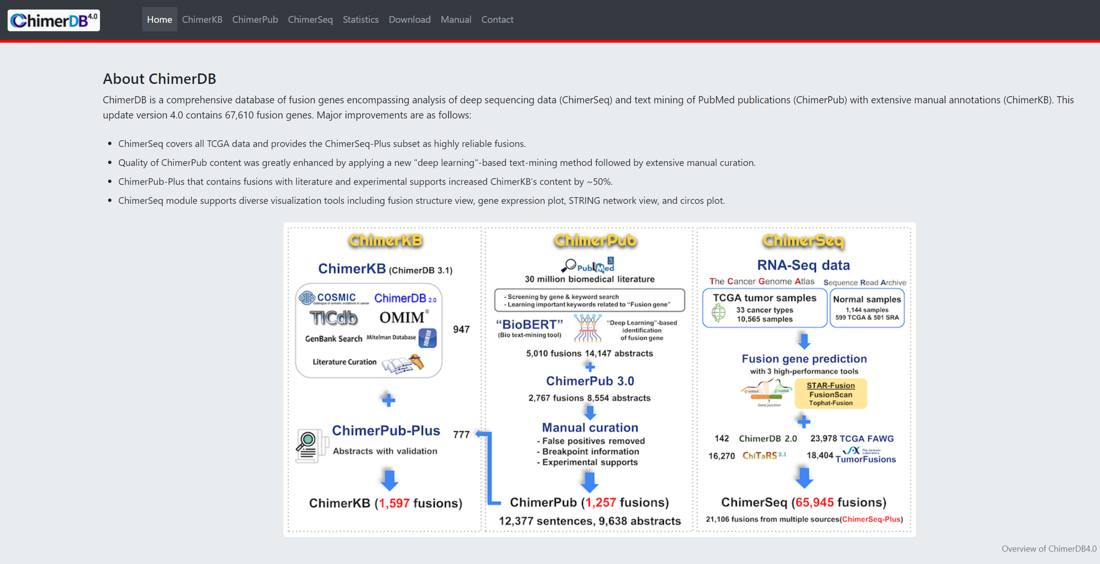Click the yellow ChimerKB title in diagram
Screen dimensions: 1100x564
385,241
